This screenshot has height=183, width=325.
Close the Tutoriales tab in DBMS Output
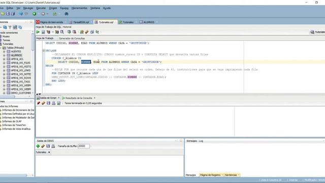49,152
